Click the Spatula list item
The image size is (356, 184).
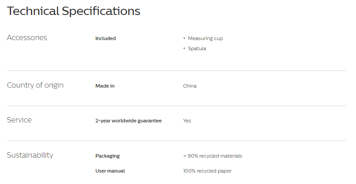[197, 48]
